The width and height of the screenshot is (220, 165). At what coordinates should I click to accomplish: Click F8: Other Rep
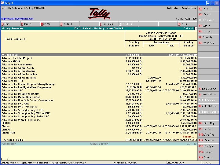coord(208,123)
